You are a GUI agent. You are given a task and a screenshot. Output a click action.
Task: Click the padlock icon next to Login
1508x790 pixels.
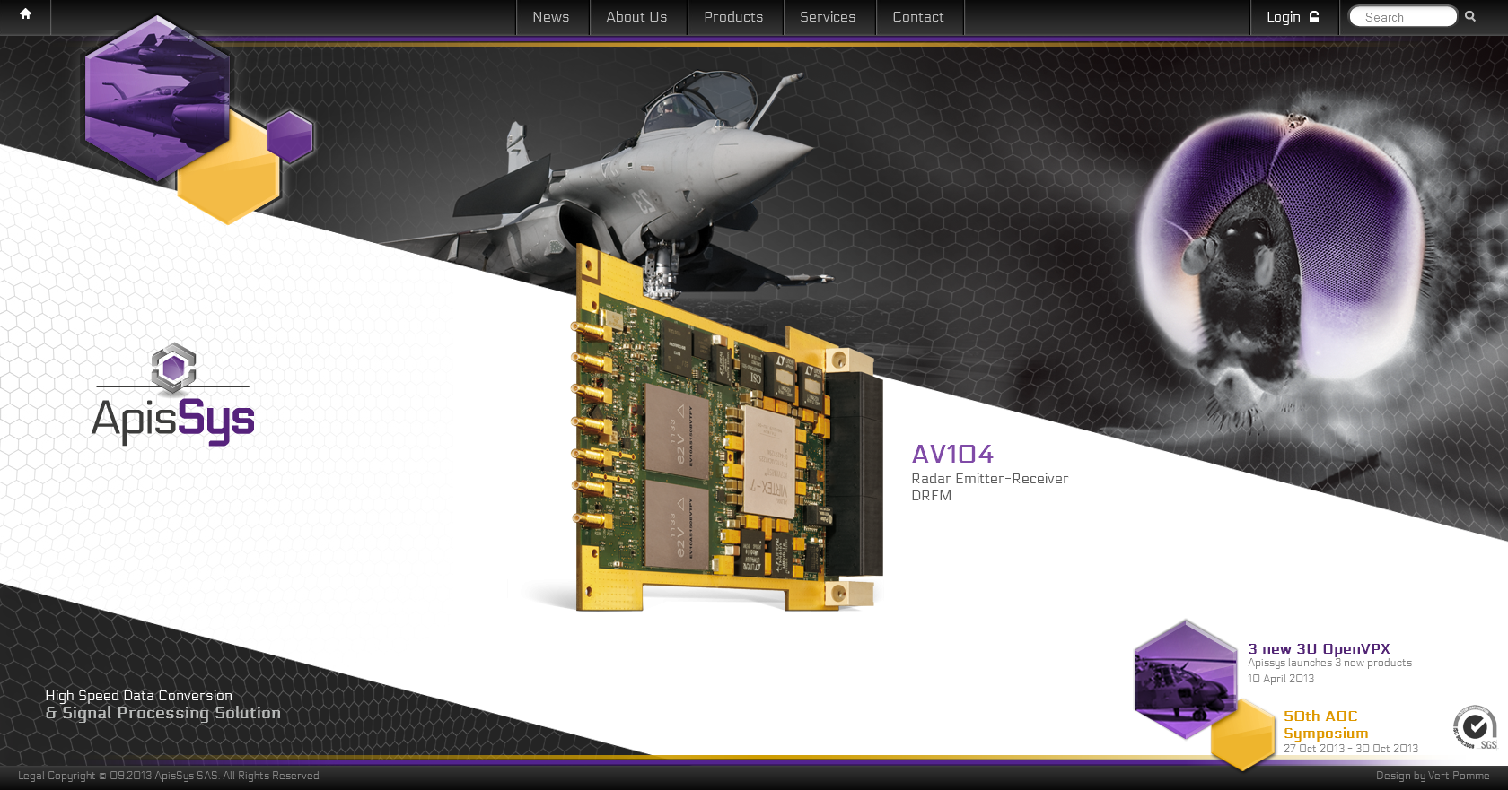click(1314, 16)
